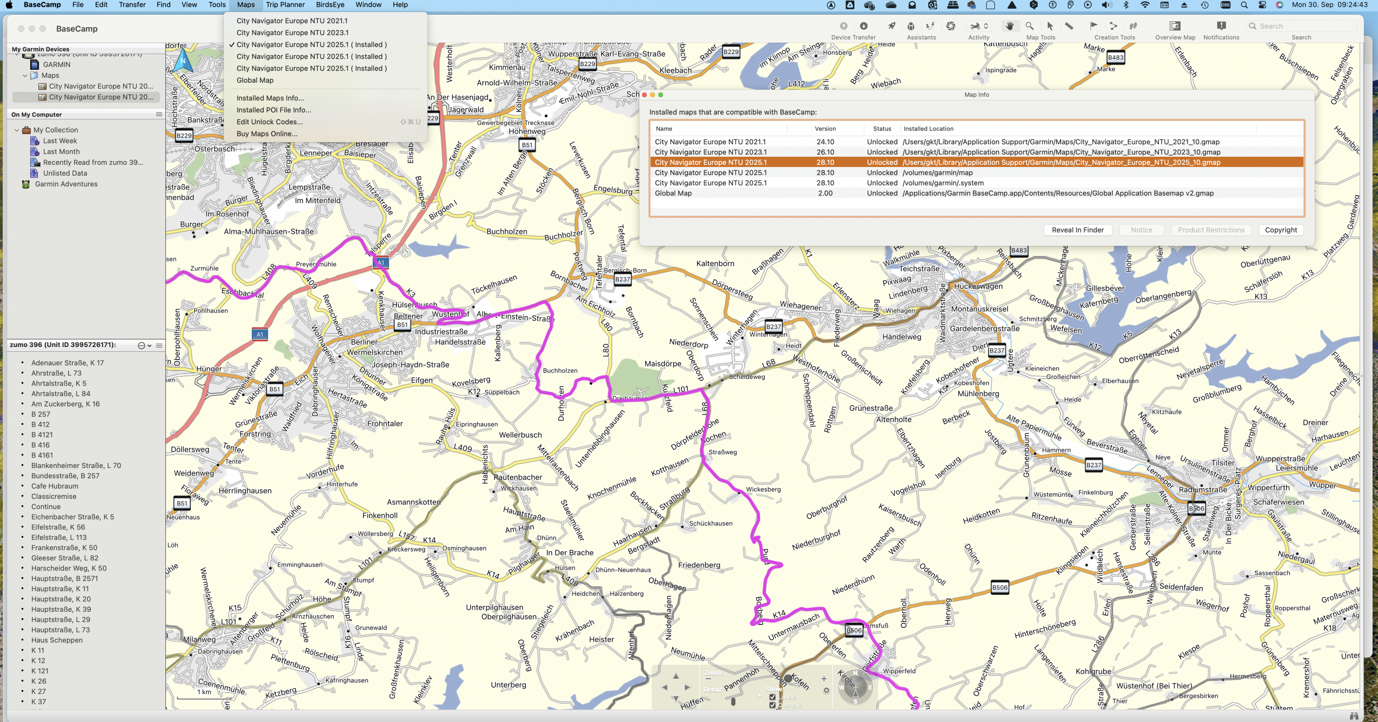
Task: Click the New Route creation tool
Action: click(1113, 26)
